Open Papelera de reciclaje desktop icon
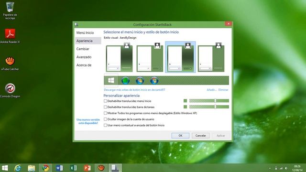This screenshot has height=172, width=306. pyautogui.click(x=10, y=11)
